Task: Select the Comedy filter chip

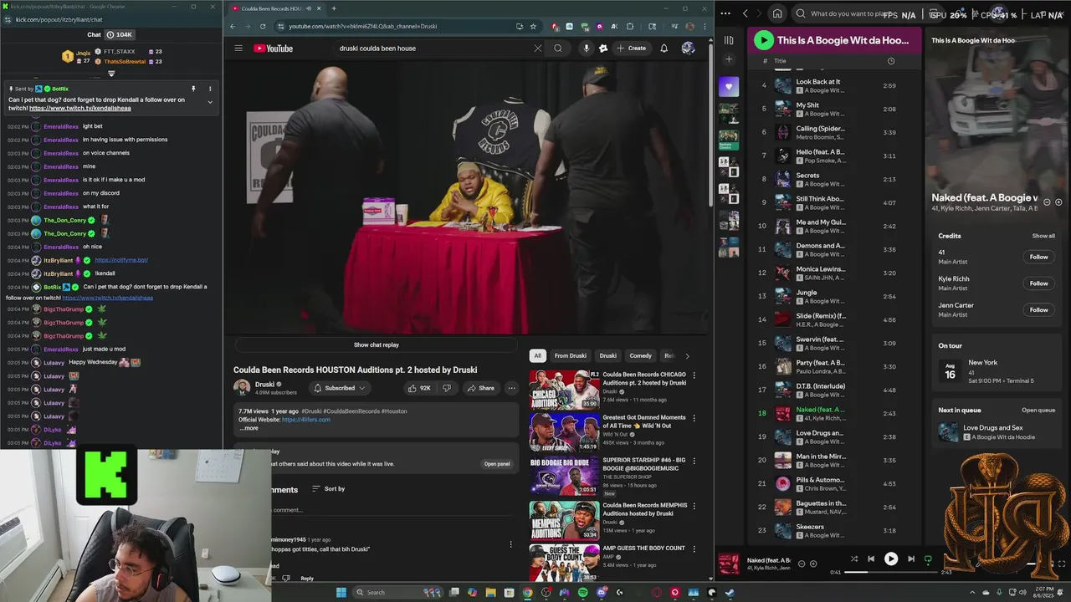Action: point(640,355)
